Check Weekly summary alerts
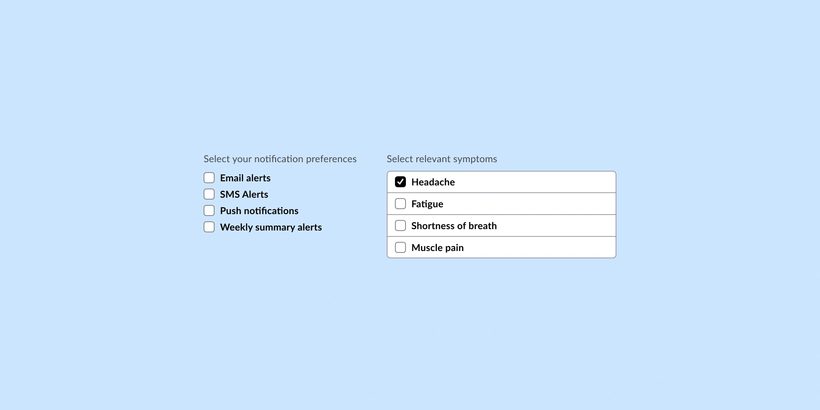The width and height of the screenshot is (820, 410). pyautogui.click(x=209, y=227)
